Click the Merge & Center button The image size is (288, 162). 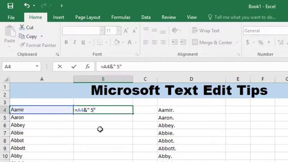212,42
